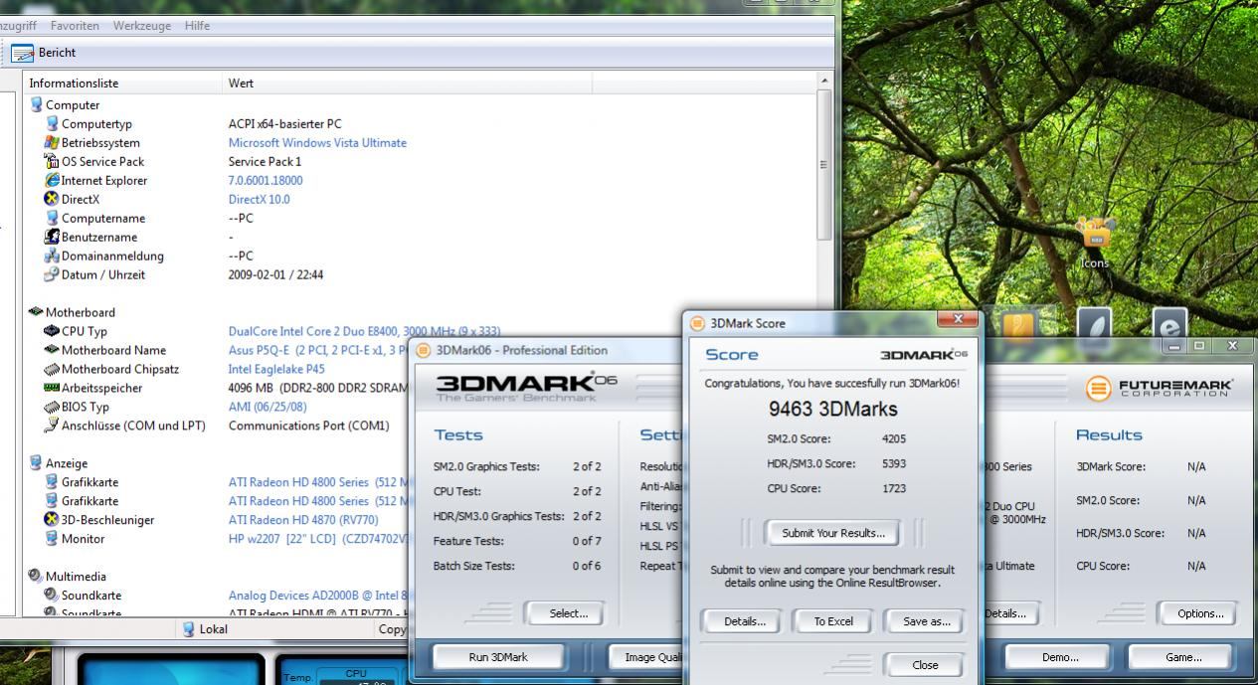Click the Monitor row icon
The width and height of the screenshot is (1258, 685).
53,539
